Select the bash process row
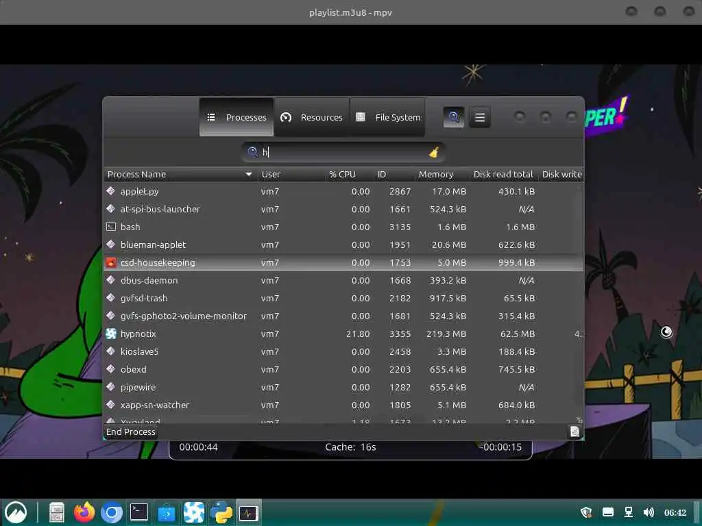The height and width of the screenshot is (526, 702). coord(343,227)
